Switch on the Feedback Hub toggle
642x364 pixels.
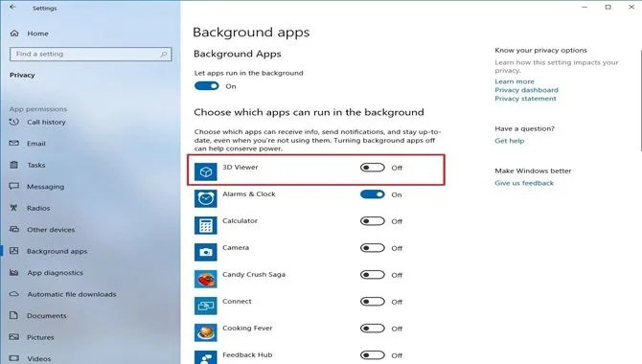point(373,355)
